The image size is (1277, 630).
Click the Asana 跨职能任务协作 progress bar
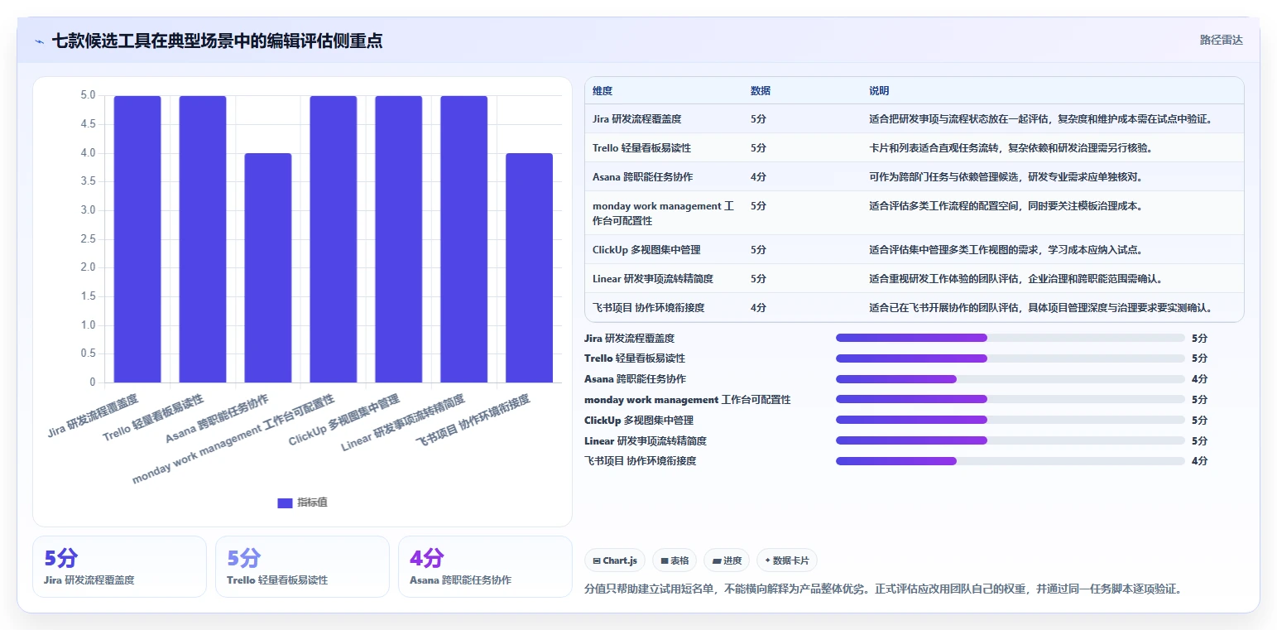(1011, 379)
